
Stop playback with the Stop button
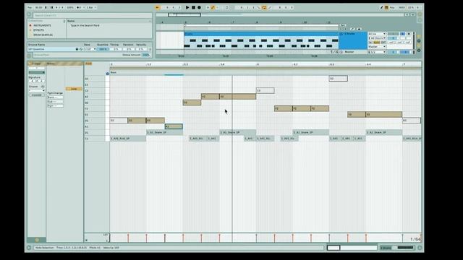(193, 7)
